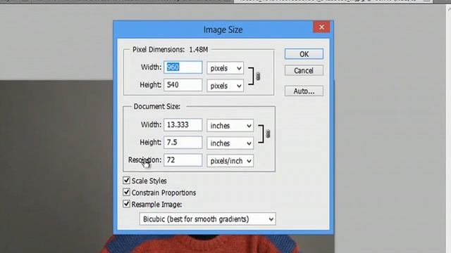Viewport: 451px width, 253px height.
Task: Click document size link chain icon
Action: point(268,134)
